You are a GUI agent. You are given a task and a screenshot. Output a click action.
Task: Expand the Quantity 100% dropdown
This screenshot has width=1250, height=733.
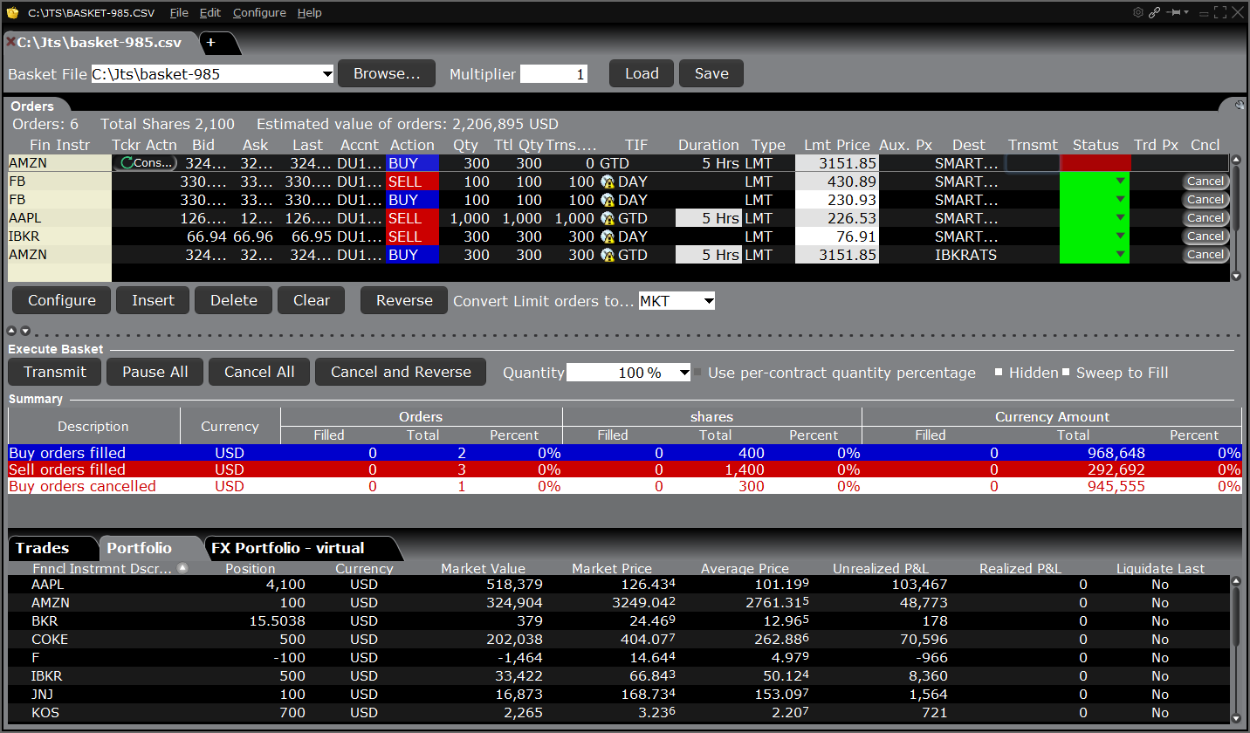point(683,373)
